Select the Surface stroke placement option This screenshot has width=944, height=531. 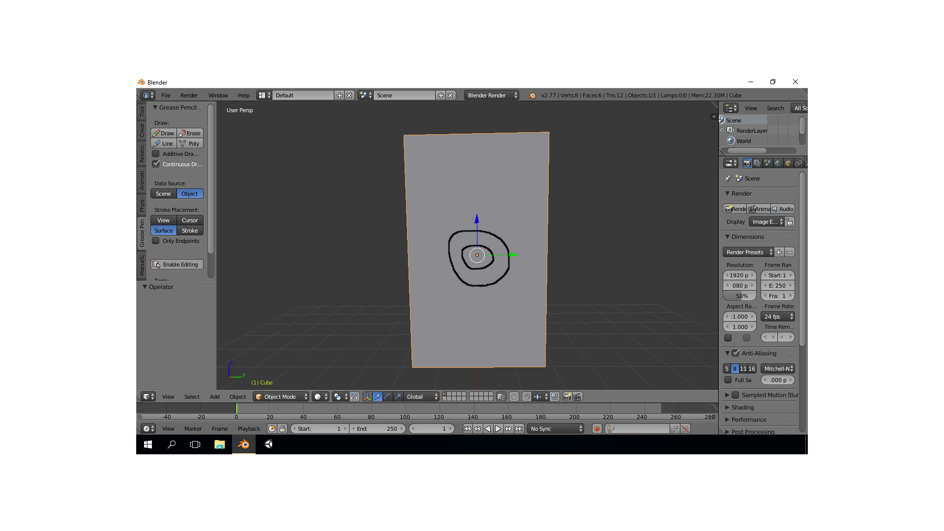point(163,230)
